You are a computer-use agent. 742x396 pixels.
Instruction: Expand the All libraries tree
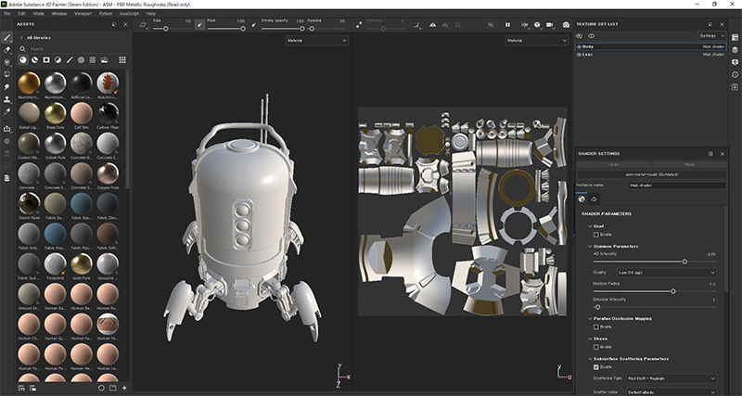[x=22, y=37]
